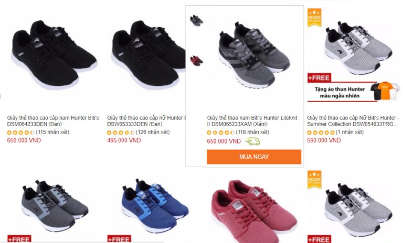Open the large grey Liteknit shoe image
Viewport: 403px width, 243px height.
click(254, 54)
